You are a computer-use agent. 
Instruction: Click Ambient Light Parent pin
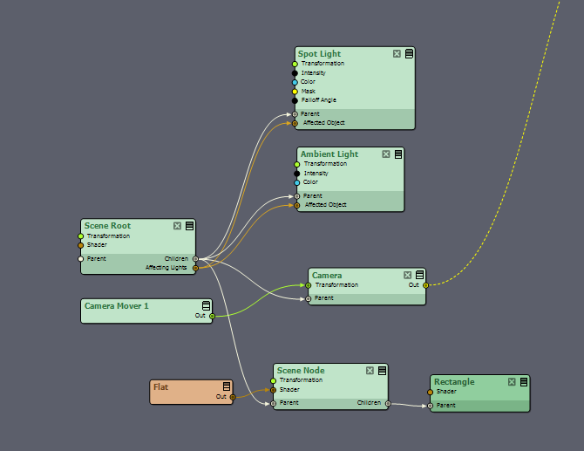[x=297, y=196]
